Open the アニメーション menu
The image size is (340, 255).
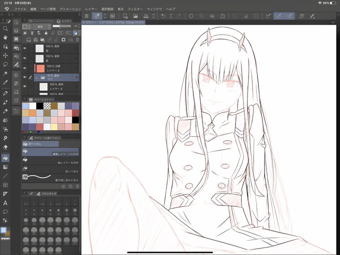(70, 9)
